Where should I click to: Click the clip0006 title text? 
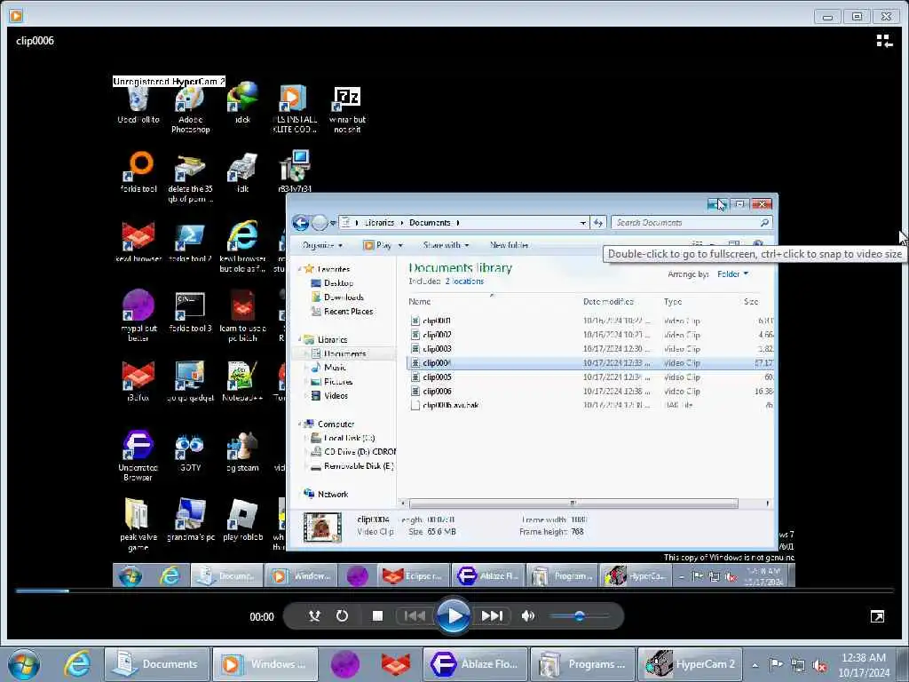35,41
